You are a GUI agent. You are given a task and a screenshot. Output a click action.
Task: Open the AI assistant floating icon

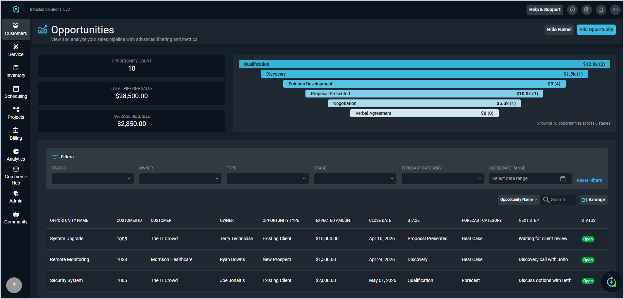point(611,282)
